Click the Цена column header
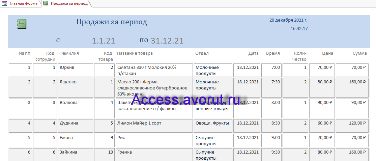Viewport: 376px width, 161px height. click(327, 53)
